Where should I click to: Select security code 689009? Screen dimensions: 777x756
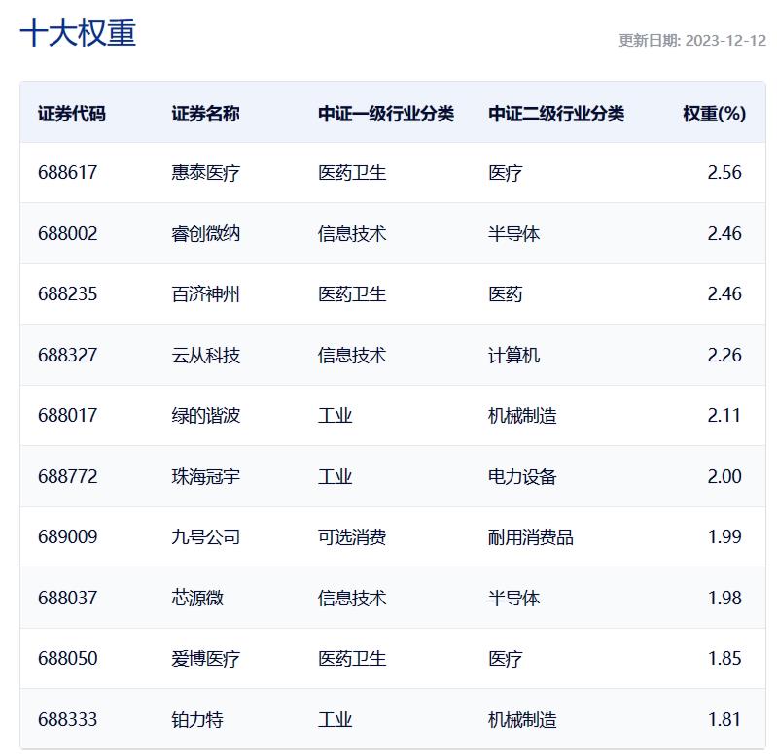pyautogui.click(x=68, y=536)
